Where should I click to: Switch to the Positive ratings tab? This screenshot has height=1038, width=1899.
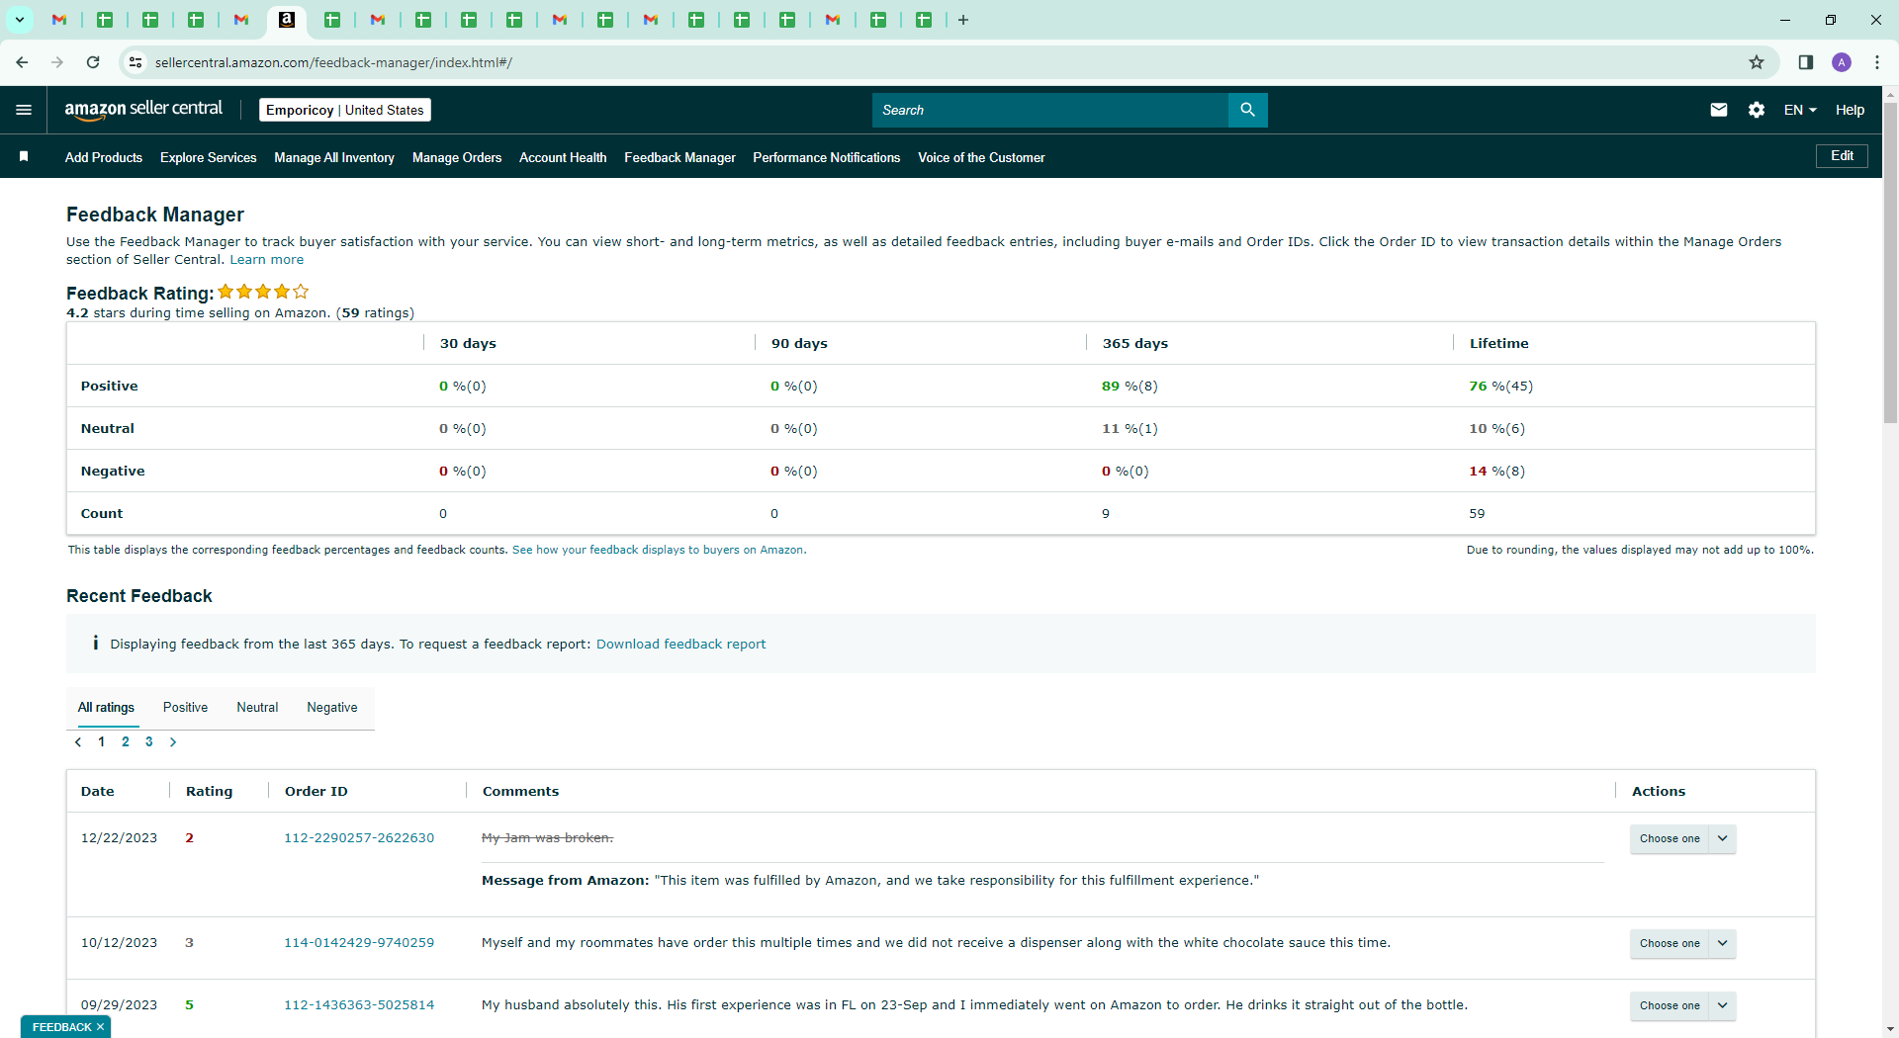[185, 707]
